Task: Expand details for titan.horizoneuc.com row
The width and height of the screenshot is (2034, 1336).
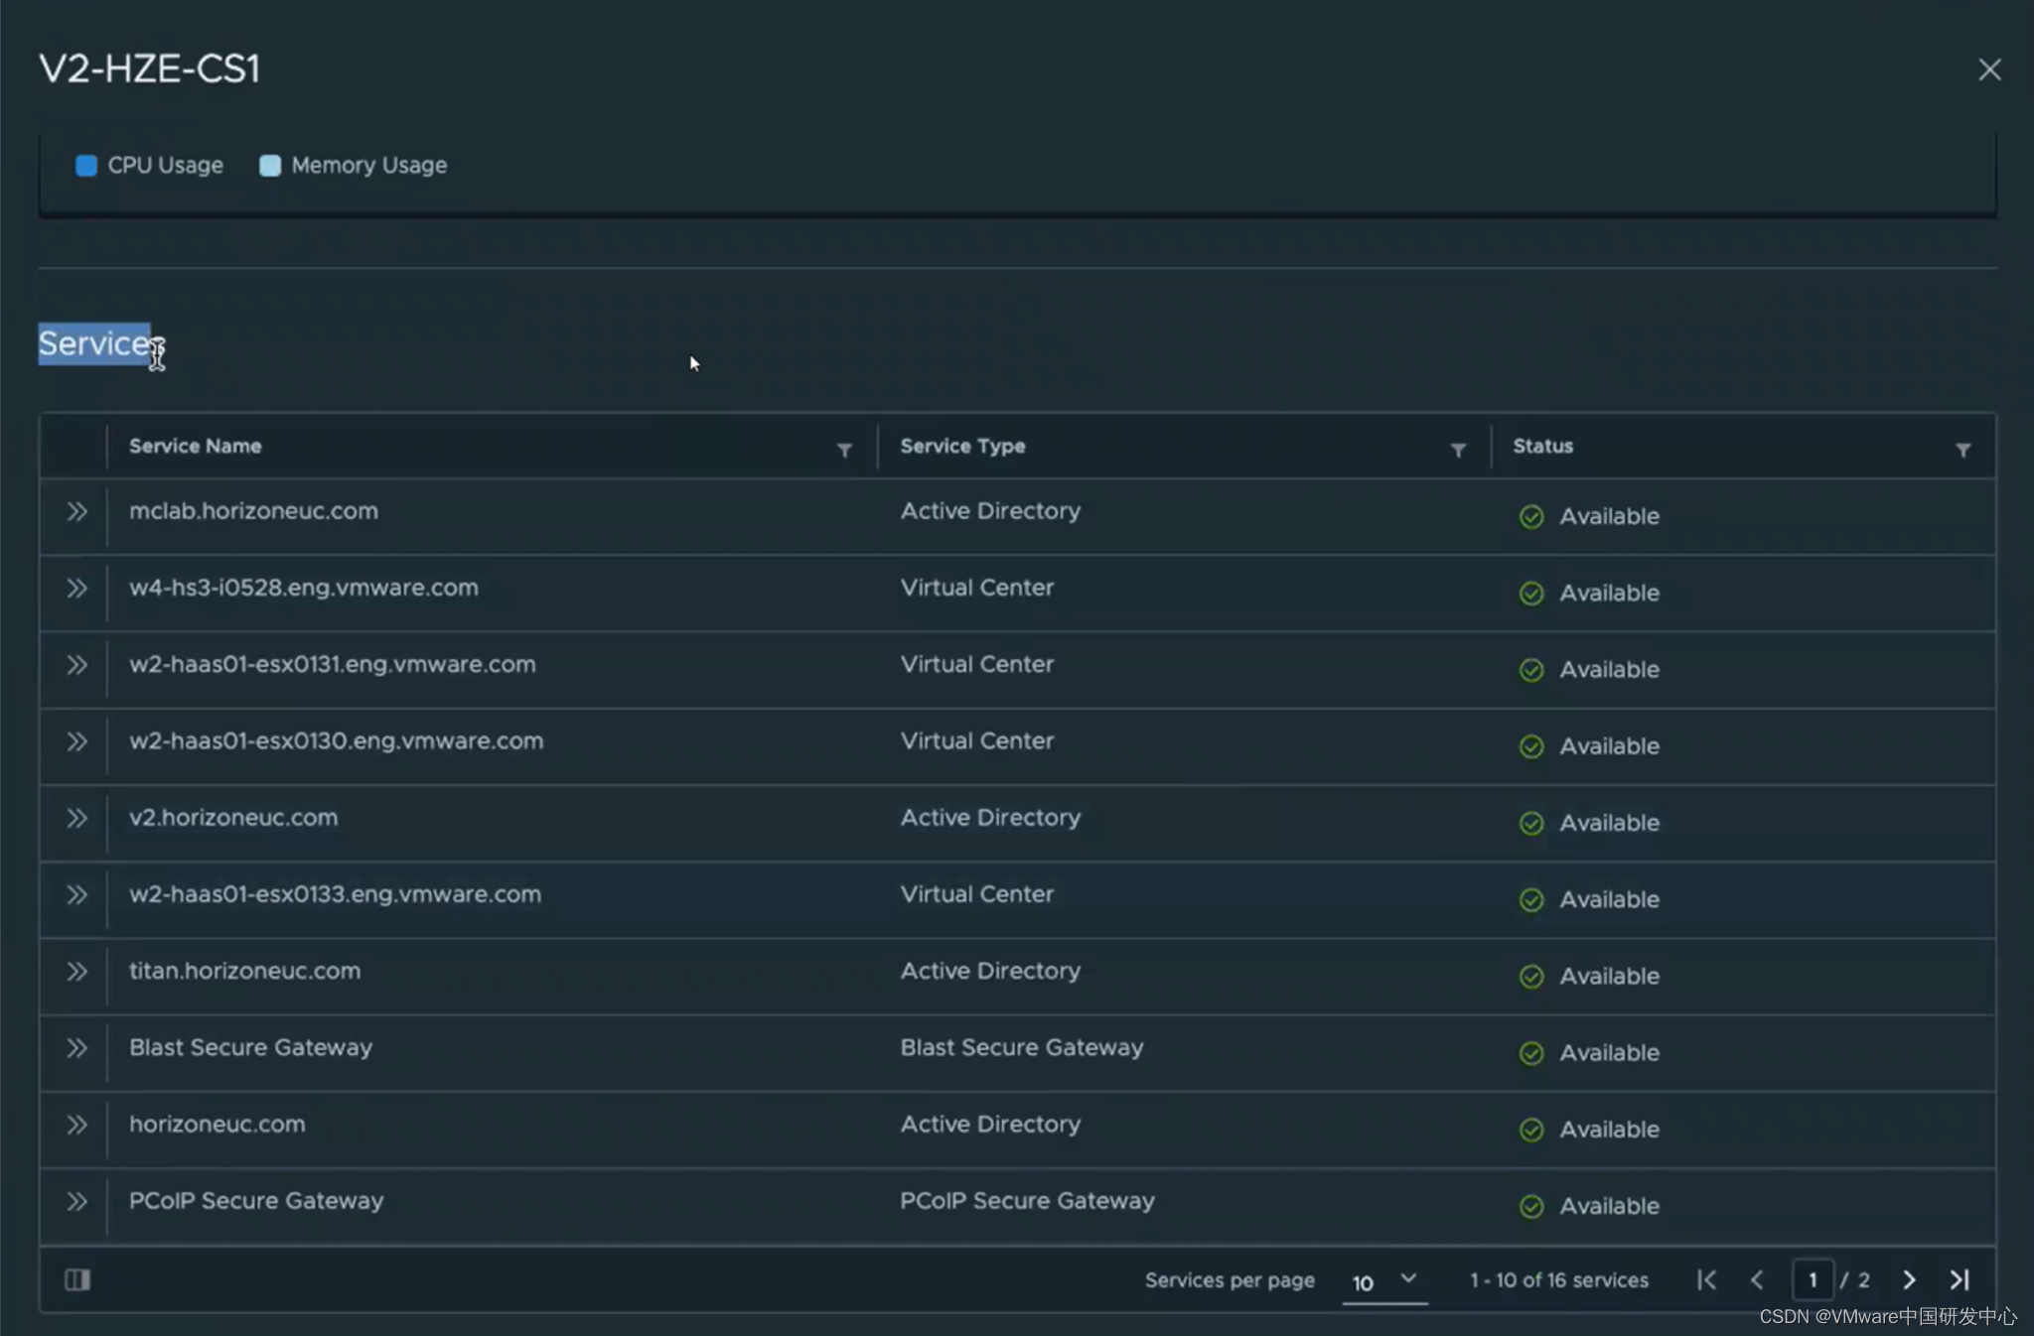Action: 76,972
